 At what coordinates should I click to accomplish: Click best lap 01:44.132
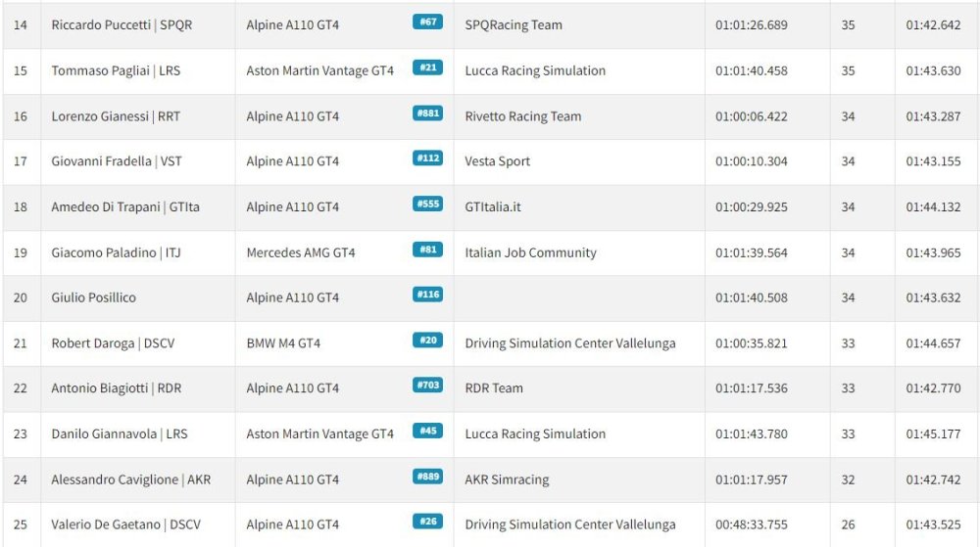click(933, 206)
